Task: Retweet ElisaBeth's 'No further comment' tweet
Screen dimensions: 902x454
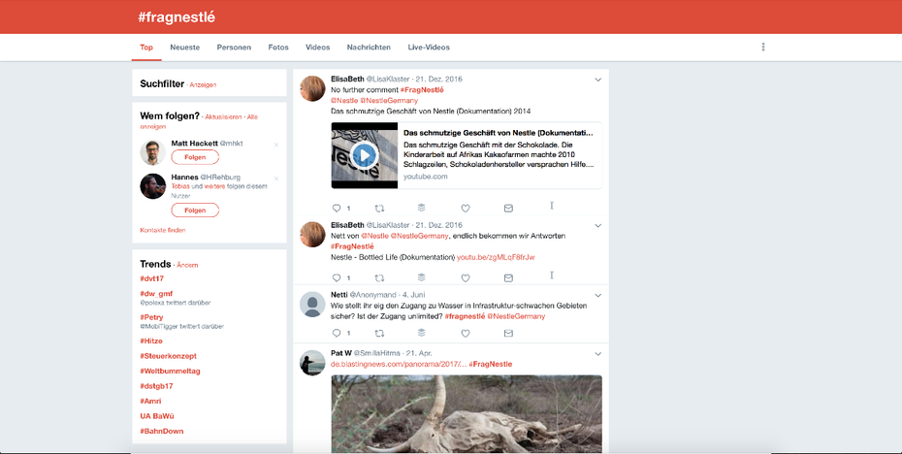Action: pyautogui.click(x=379, y=209)
